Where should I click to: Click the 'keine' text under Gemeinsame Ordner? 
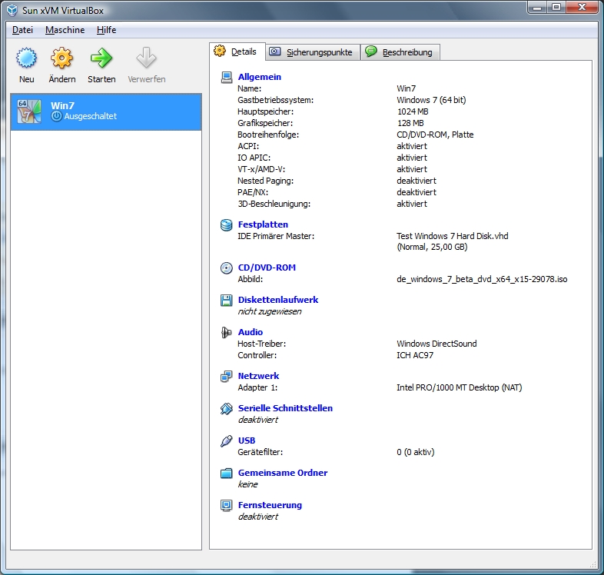pos(247,484)
